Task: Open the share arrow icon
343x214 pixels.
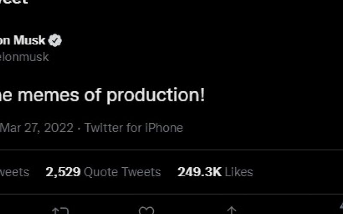Action: [232, 211]
